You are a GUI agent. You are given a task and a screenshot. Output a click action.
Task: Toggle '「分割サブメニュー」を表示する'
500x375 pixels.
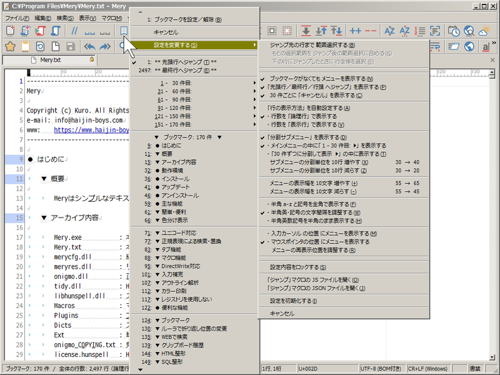(x=342, y=137)
